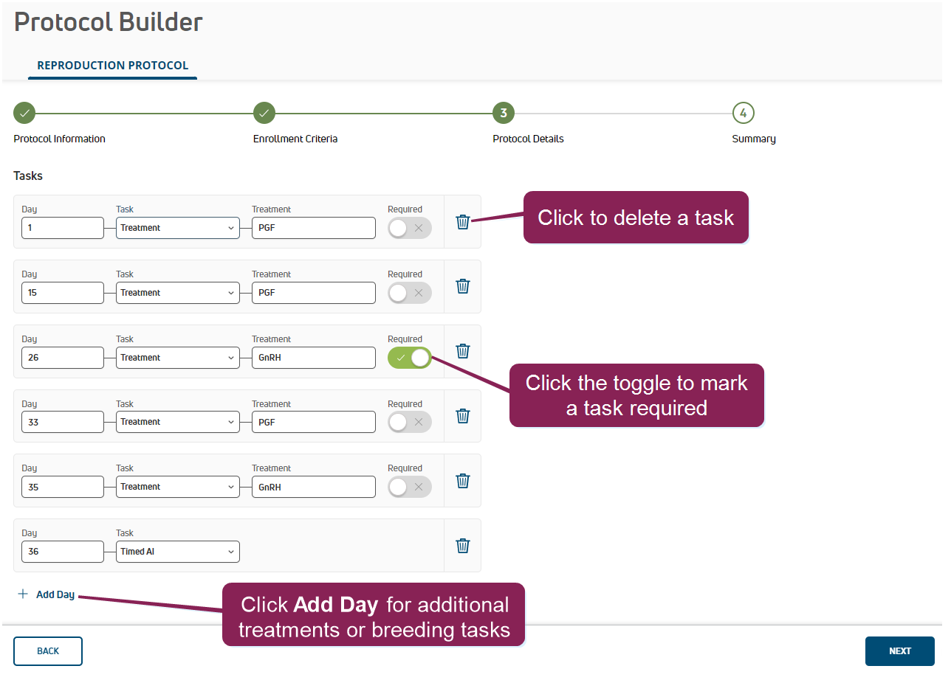The height and width of the screenshot is (680, 951).
Task: Open Task dropdown for Day 1 row
Action: [177, 228]
